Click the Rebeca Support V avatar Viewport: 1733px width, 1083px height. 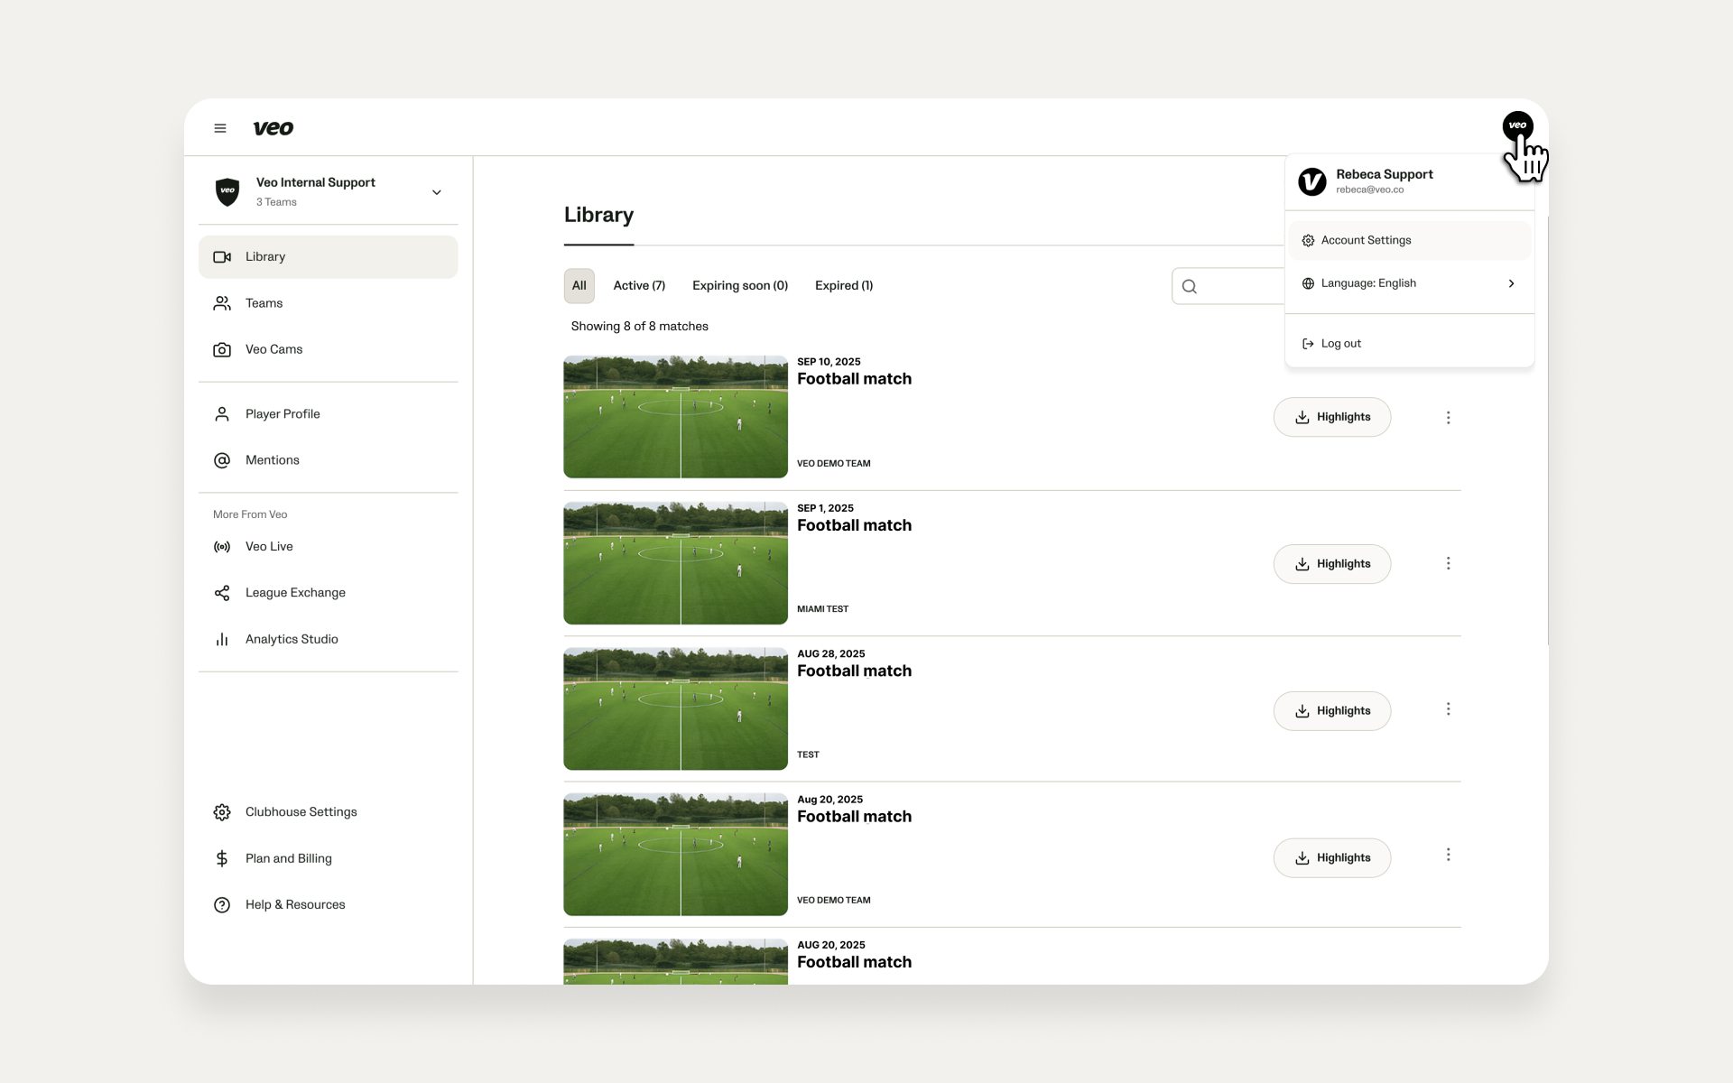coord(1311,181)
